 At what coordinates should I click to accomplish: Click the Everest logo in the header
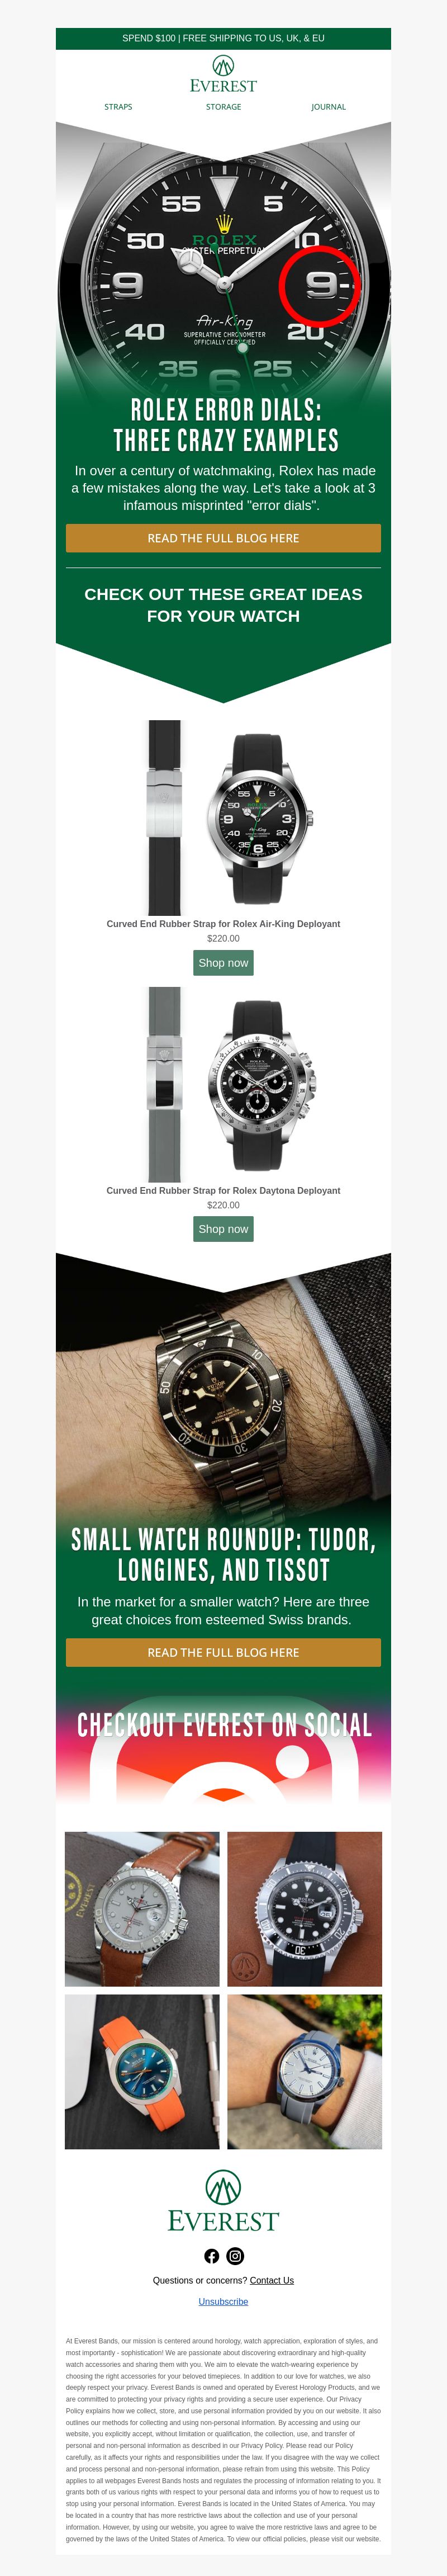pos(223,75)
